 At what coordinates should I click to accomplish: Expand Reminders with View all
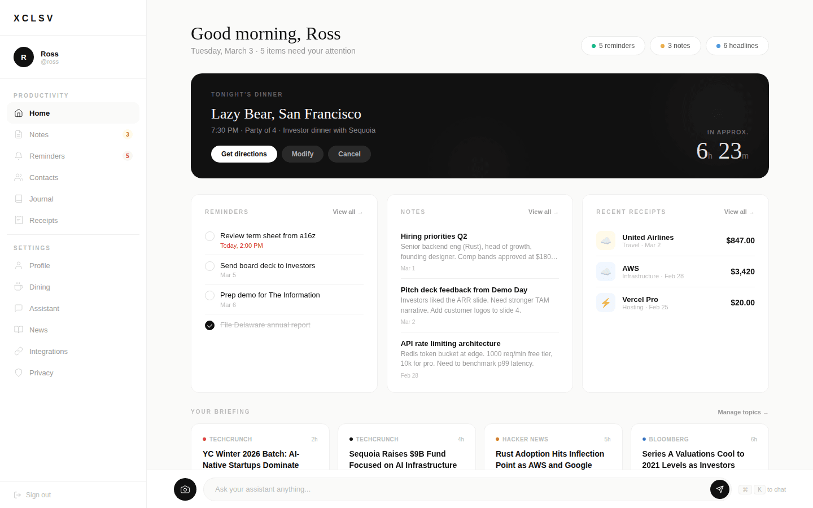347,212
